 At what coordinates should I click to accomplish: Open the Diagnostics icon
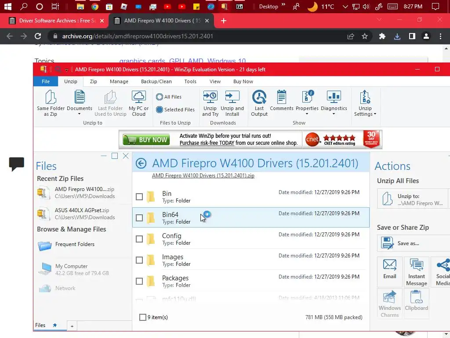pyautogui.click(x=334, y=97)
